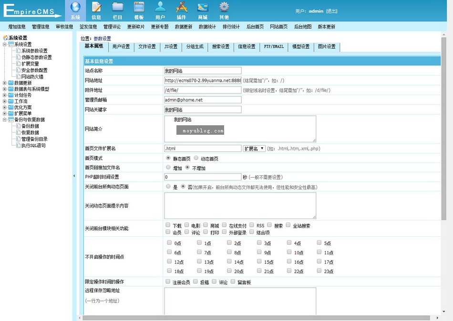This screenshot has width=453, height=321.
Task: Open the 商城 card icon in top navigation
Action: [203, 7]
